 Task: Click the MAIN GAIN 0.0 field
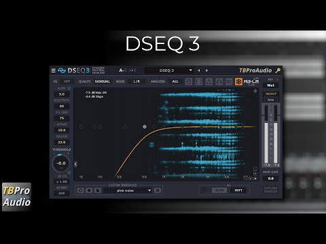pos(271,178)
